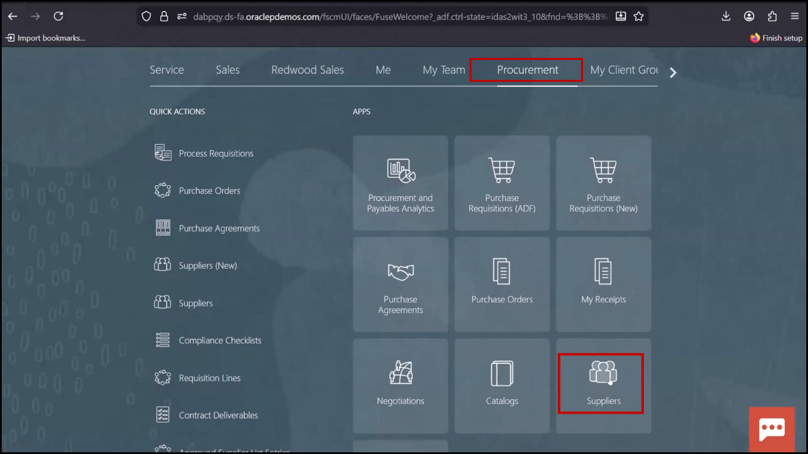808x454 pixels.
Task: Select the Procurement tab
Action: tap(528, 70)
